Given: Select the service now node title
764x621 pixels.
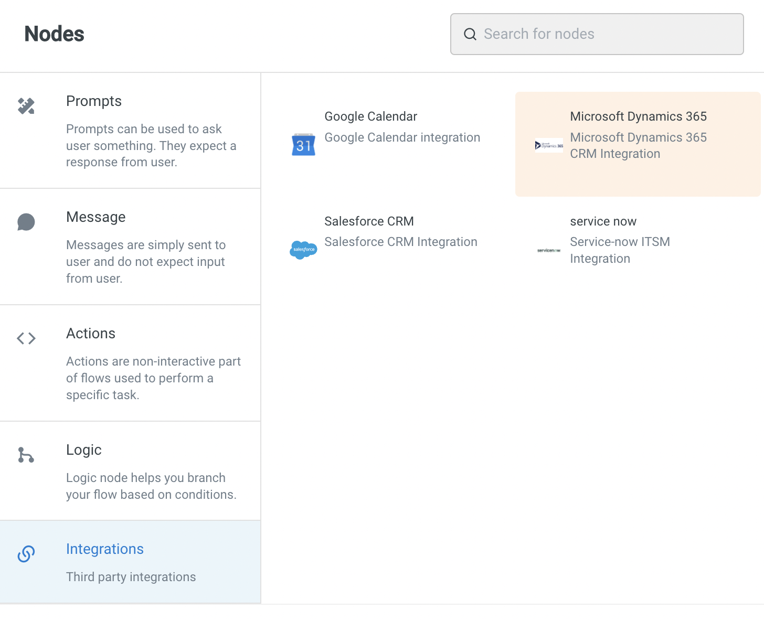Looking at the screenshot, I should pos(603,221).
